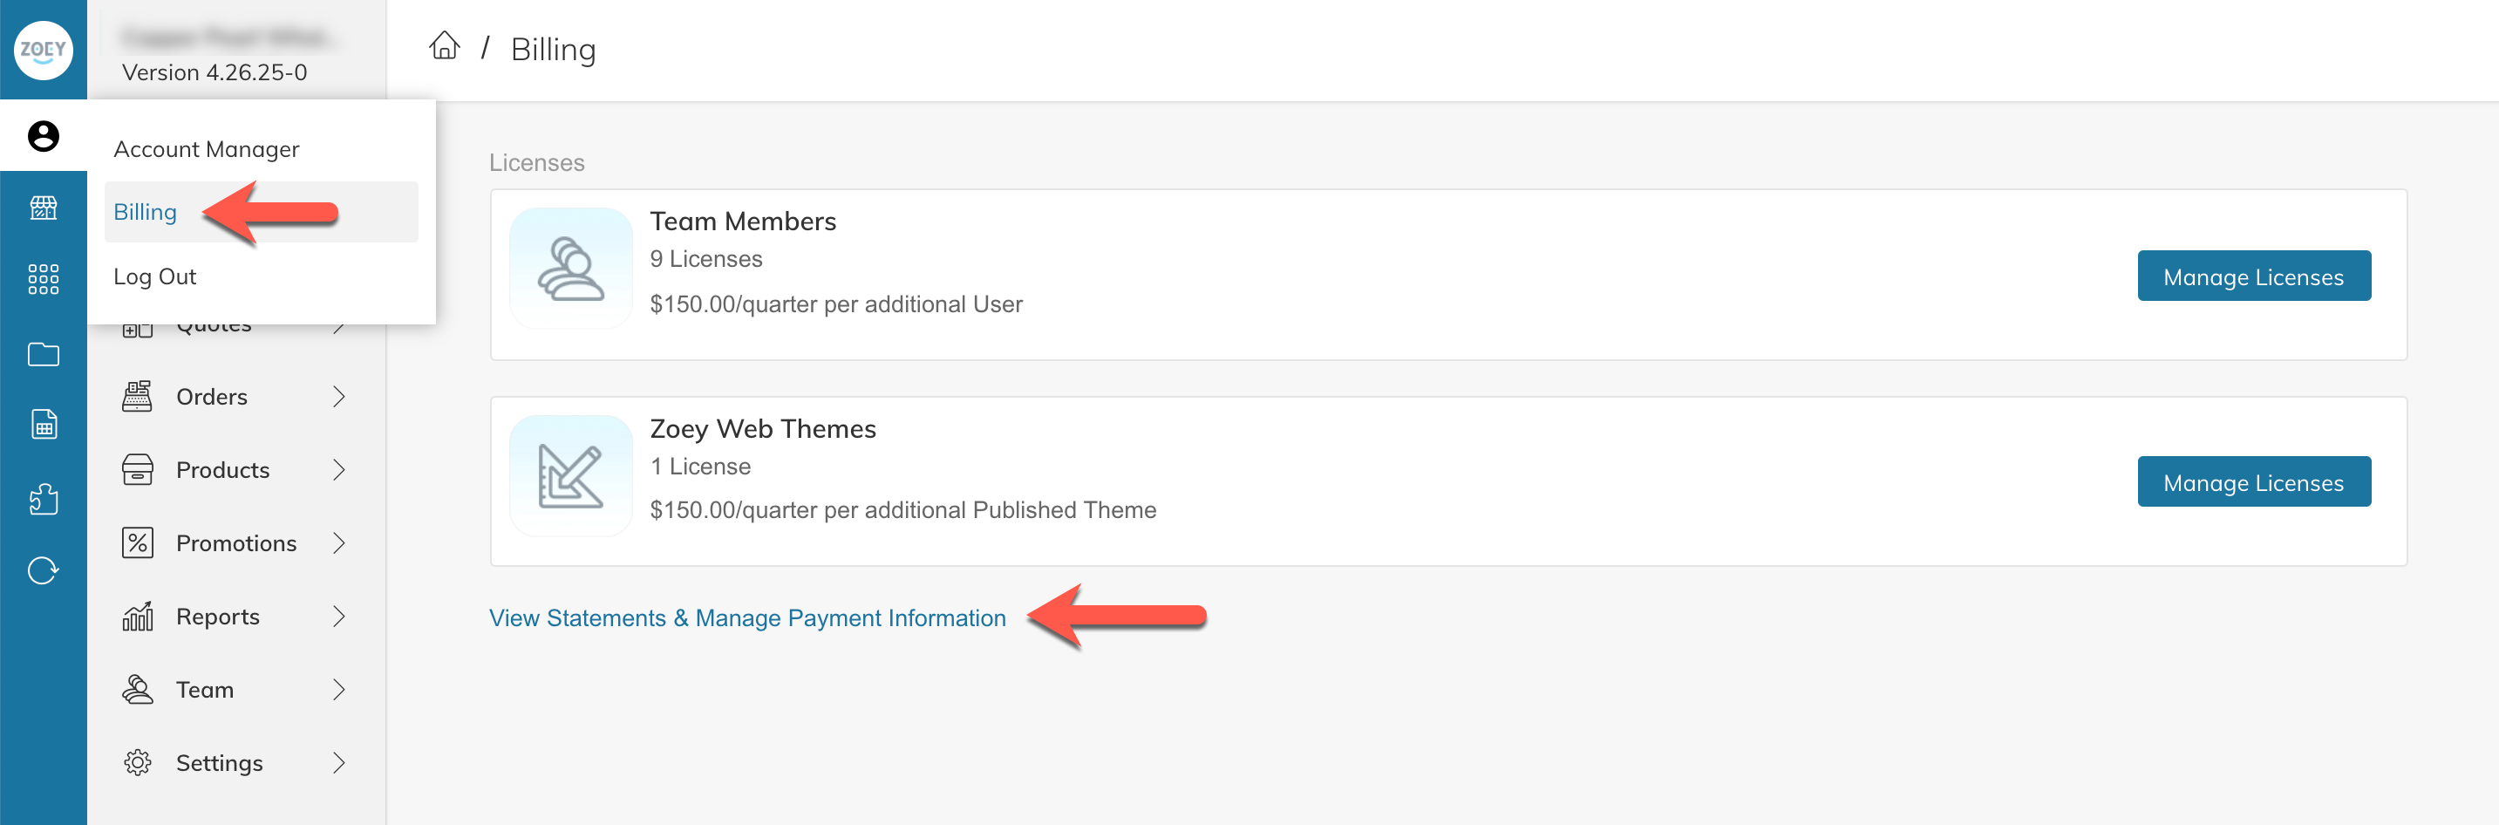Manage Licenses for Team Members

pos(2254,276)
